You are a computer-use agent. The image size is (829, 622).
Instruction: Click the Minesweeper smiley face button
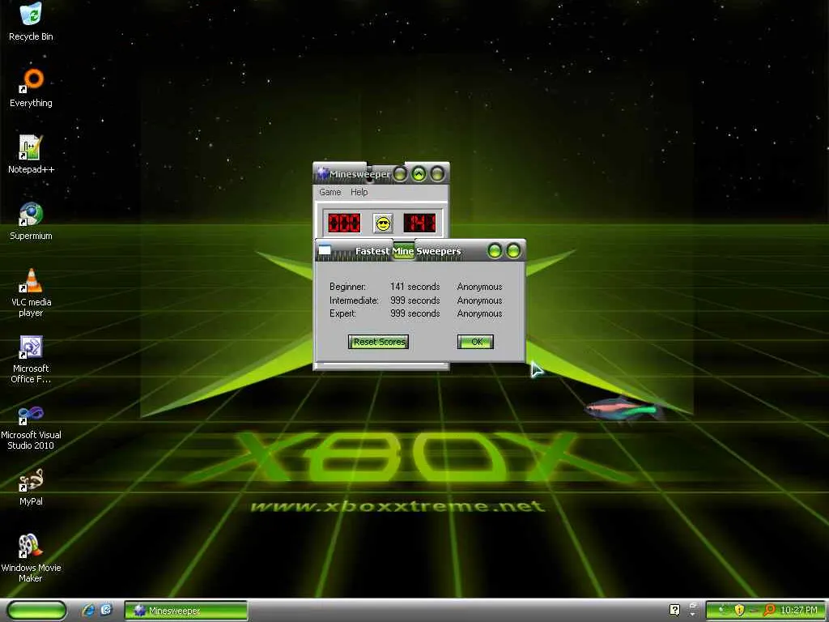point(383,224)
